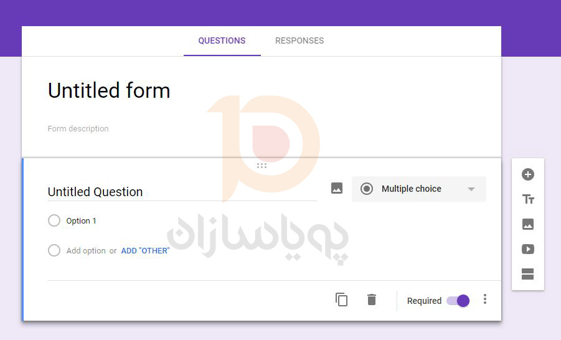The image size is (561, 340).
Task: Click the Add option radio circle
Action: click(54, 250)
